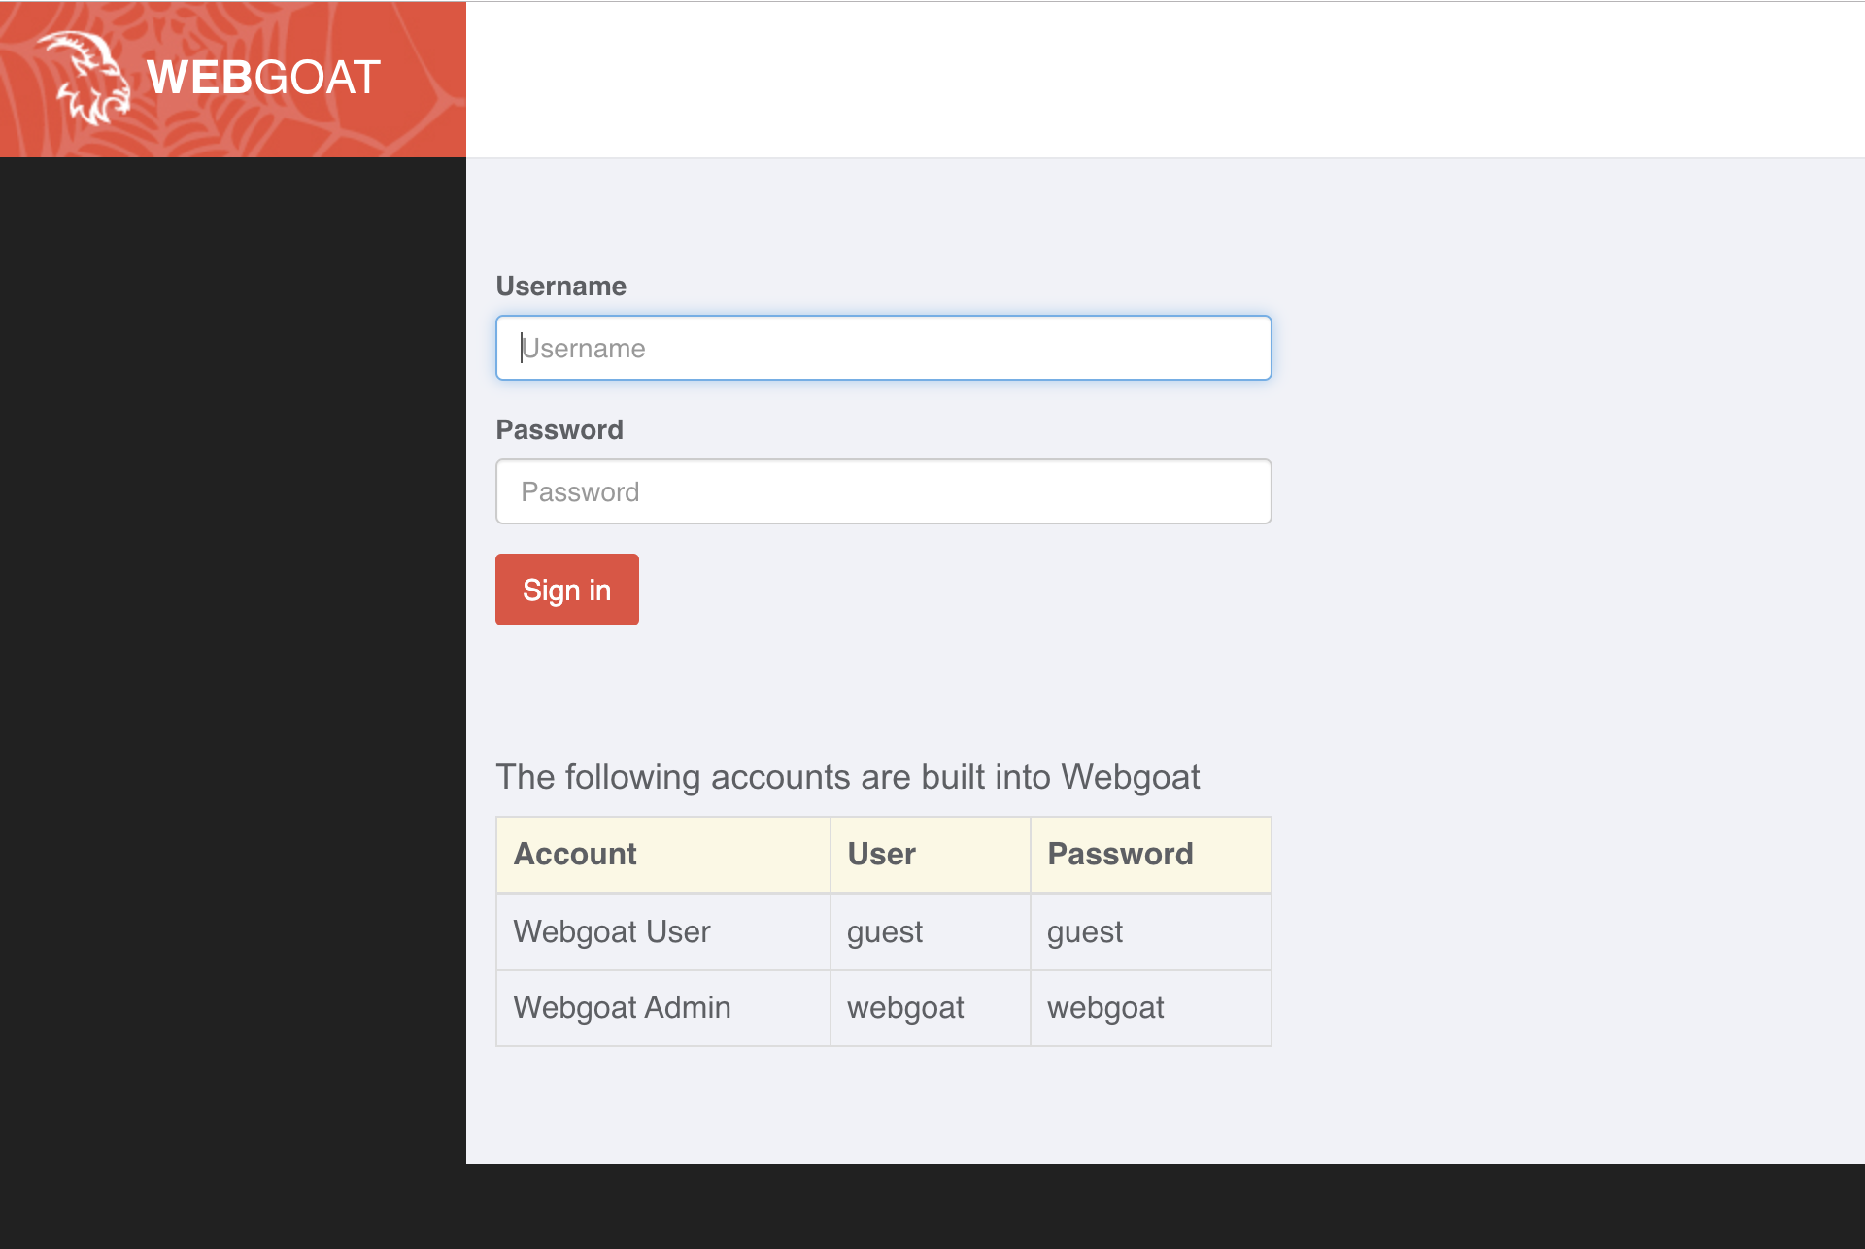Focus the Password input field
Viewport: 1865px width, 1249px height.
pyautogui.click(x=883, y=491)
